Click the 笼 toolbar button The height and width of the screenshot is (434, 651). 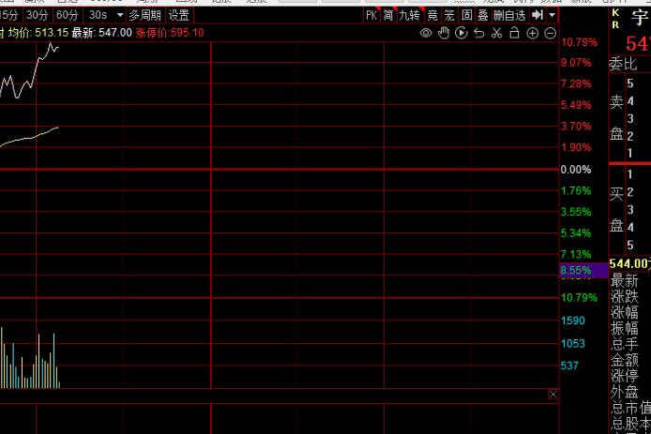(449, 15)
